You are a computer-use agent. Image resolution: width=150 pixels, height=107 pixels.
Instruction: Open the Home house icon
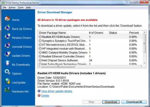coord(7,18)
